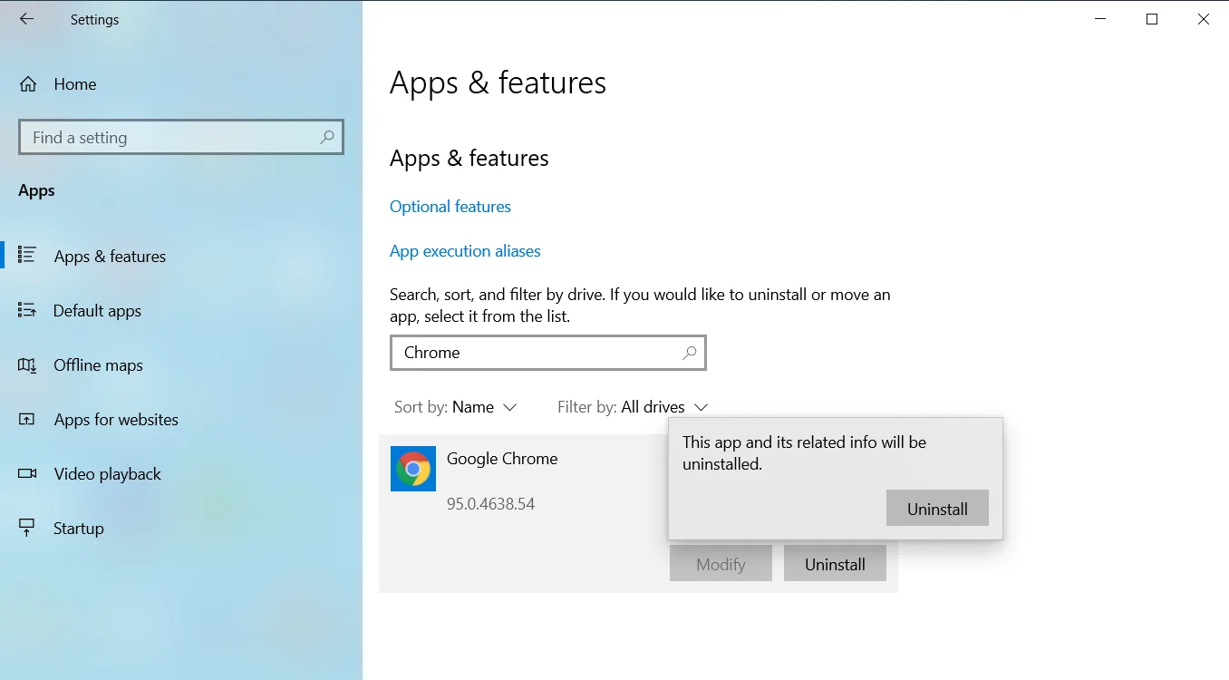Click the search magnifier in Chrome box
Viewport: 1229px width, 680px height.
pos(690,353)
